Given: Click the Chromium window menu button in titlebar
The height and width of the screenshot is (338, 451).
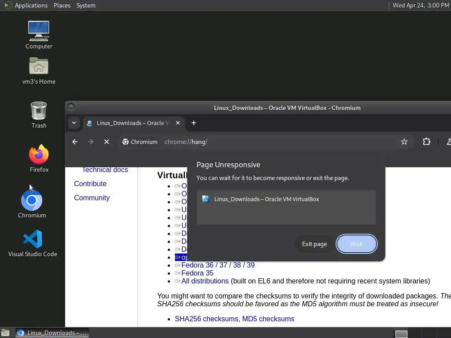Looking at the screenshot, I should click(71, 107).
